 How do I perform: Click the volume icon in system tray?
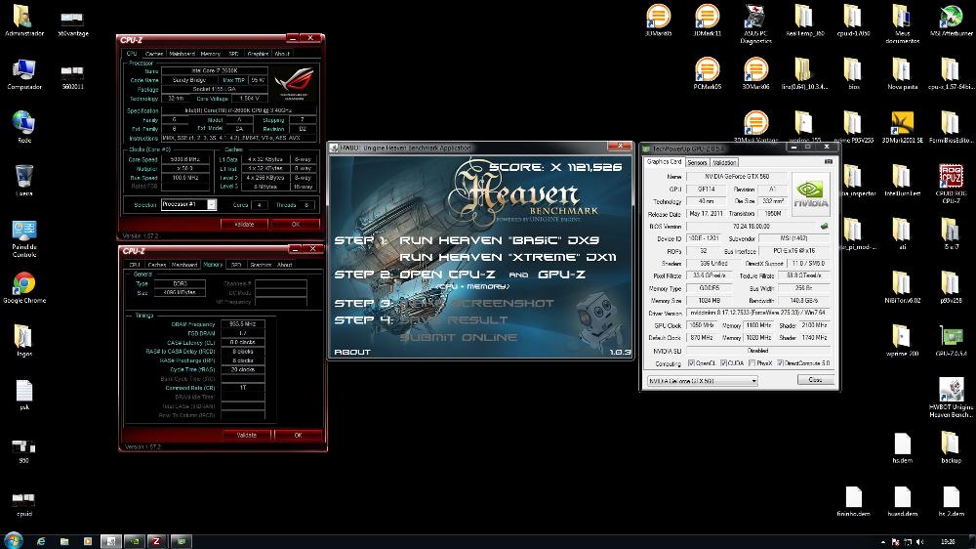(920, 542)
